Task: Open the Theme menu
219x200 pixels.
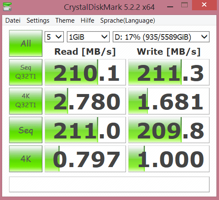Action: [65, 21]
